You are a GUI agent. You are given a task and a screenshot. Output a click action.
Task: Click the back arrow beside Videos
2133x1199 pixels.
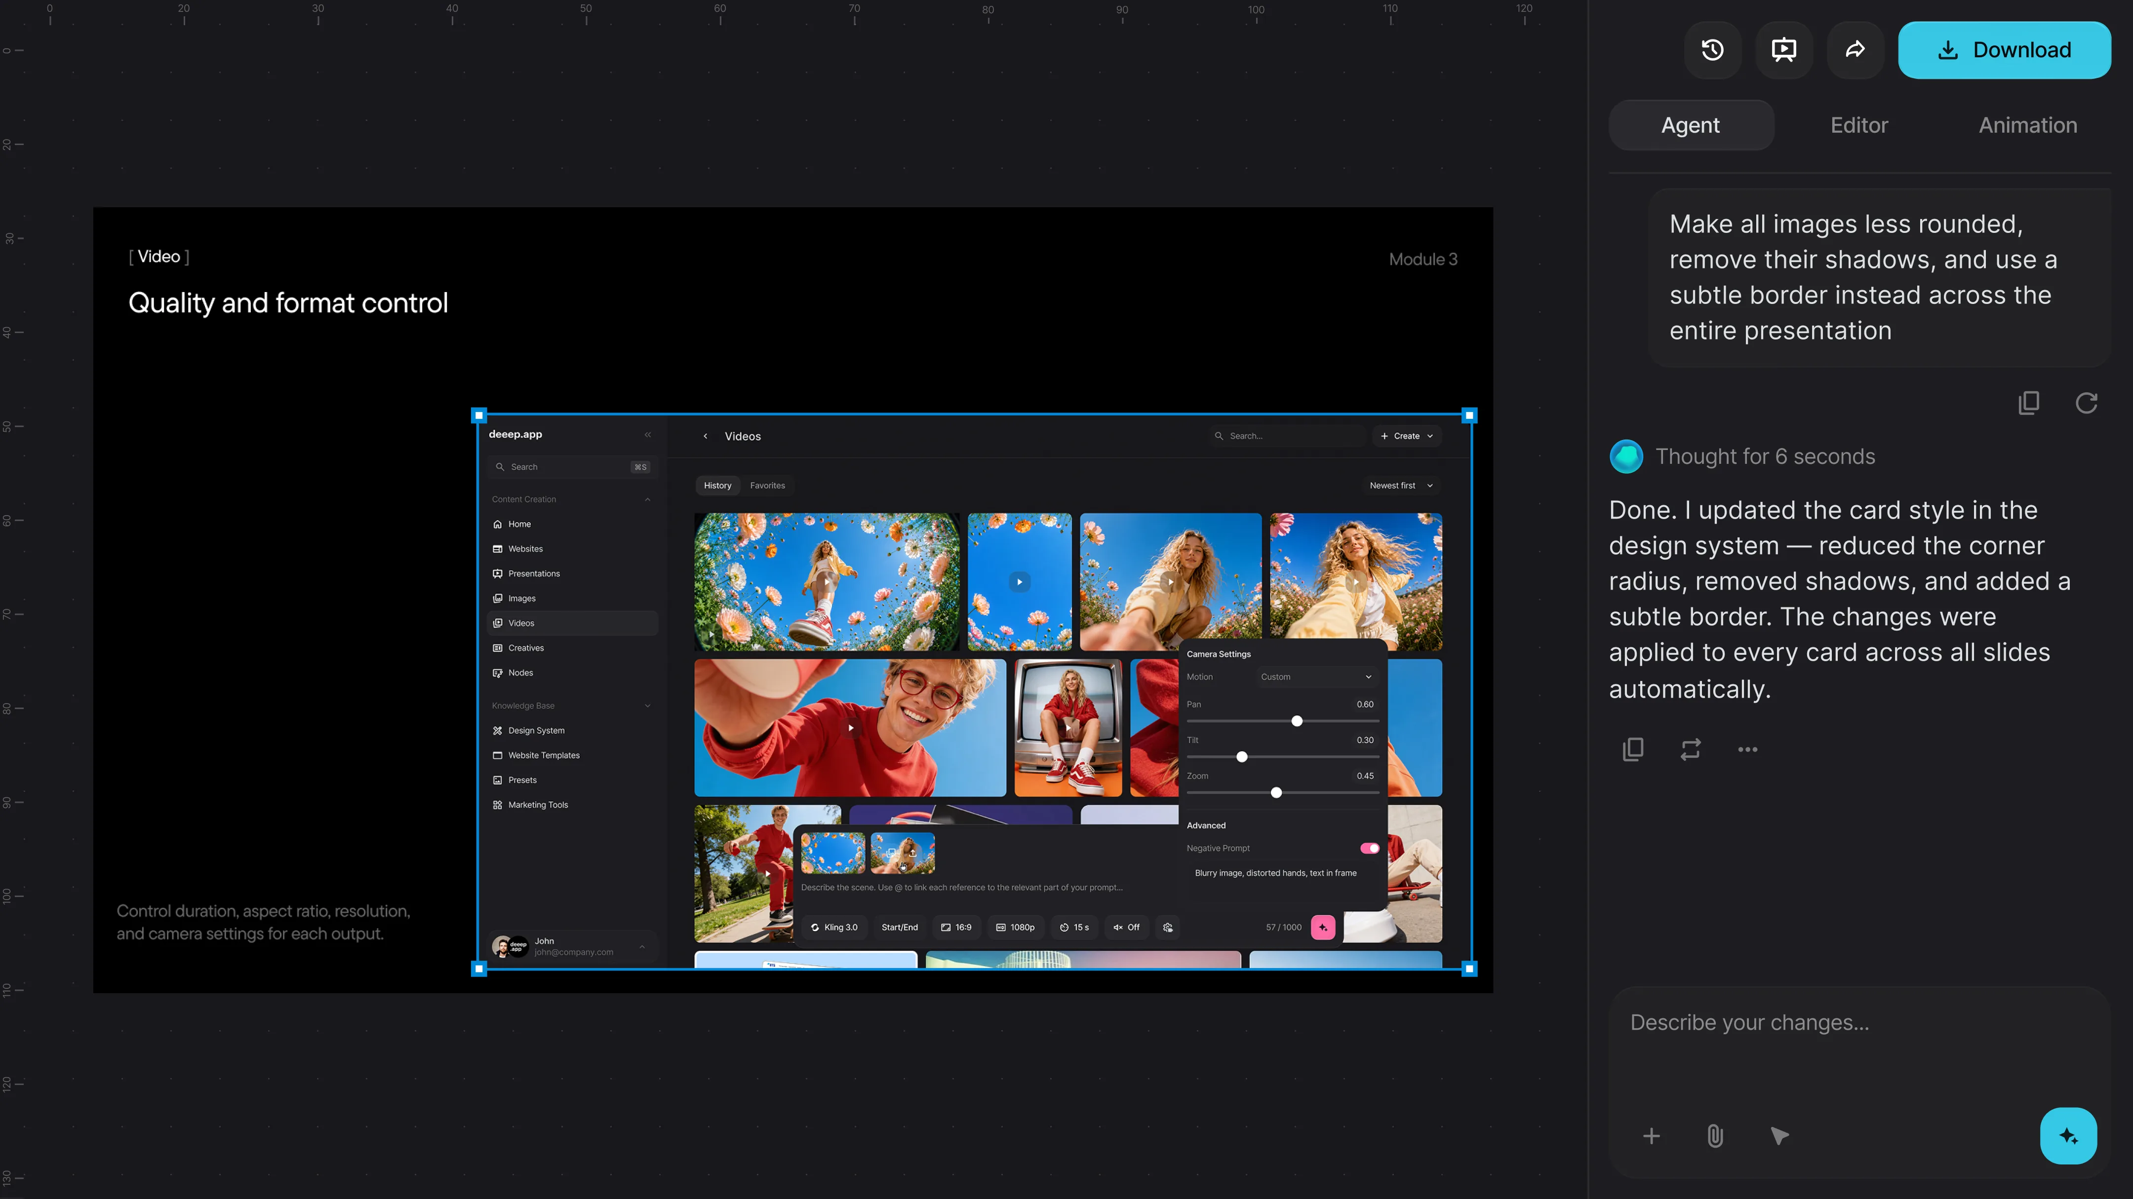click(x=706, y=436)
